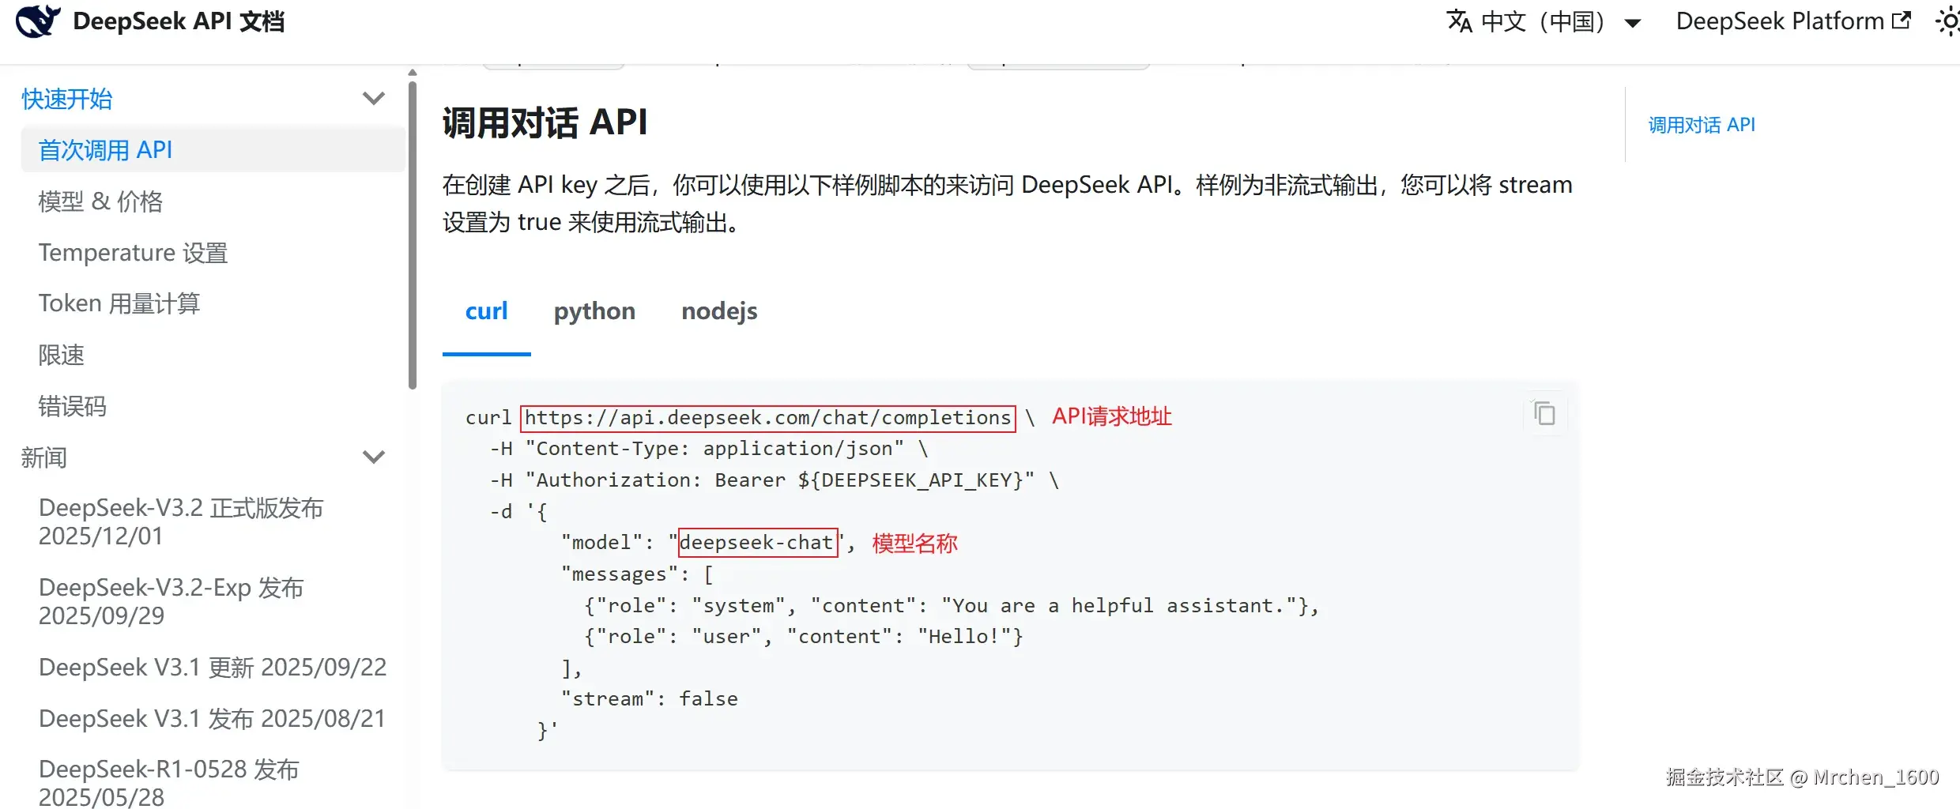Collapse the 快速开始 sidebar section
Image resolution: width=1960 pixels, height=809 pixels.
[373, 99]
